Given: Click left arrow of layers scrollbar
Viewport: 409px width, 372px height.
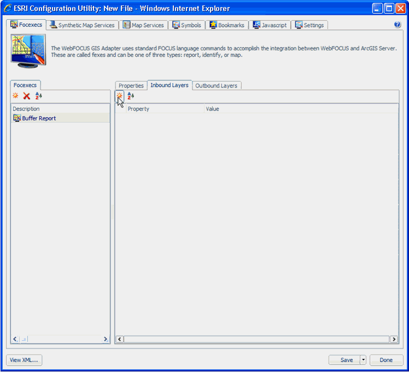Looking at the screenshot, I should (119, 339).
